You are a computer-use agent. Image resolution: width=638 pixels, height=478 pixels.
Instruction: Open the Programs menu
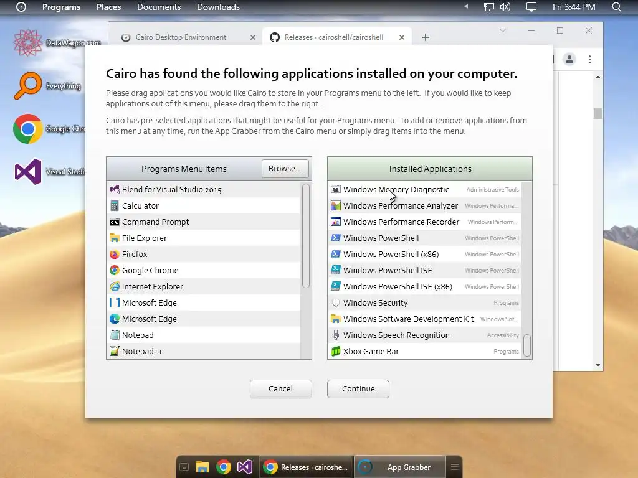(62, 7)
